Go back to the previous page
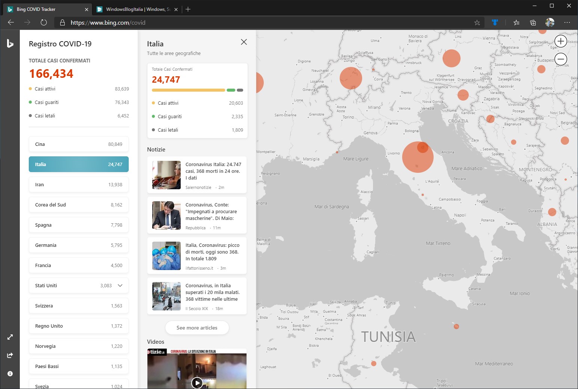 coord(11,22)
